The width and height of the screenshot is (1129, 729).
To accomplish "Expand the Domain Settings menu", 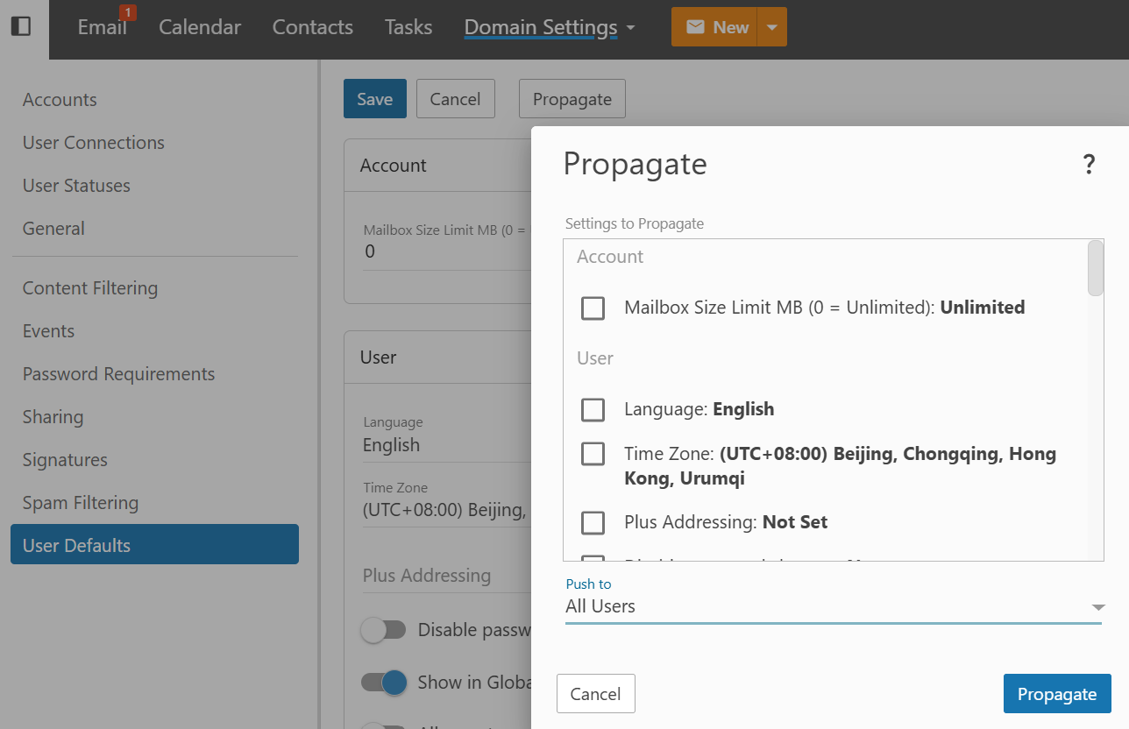I will [549, 27].
